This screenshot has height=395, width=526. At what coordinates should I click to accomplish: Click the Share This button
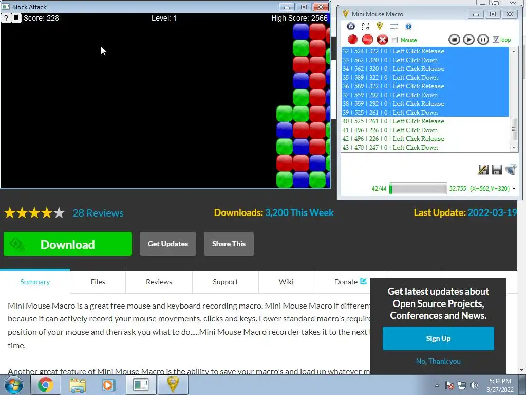pos(229,244)
